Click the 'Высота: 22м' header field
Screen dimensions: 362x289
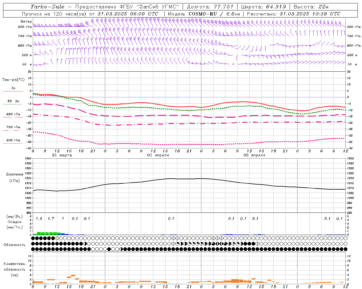click(311, 7)
